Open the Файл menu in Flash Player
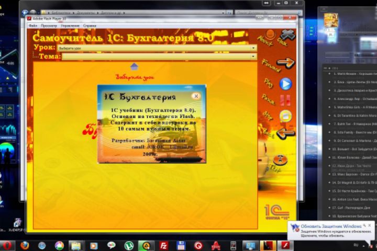 coord(32,26)
